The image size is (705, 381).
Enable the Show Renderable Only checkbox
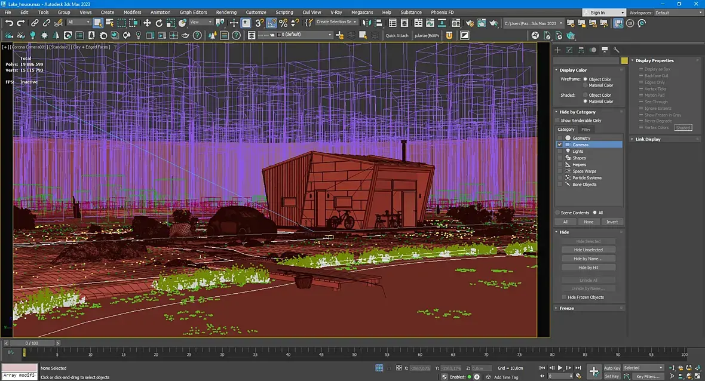[x=557, y=121]
